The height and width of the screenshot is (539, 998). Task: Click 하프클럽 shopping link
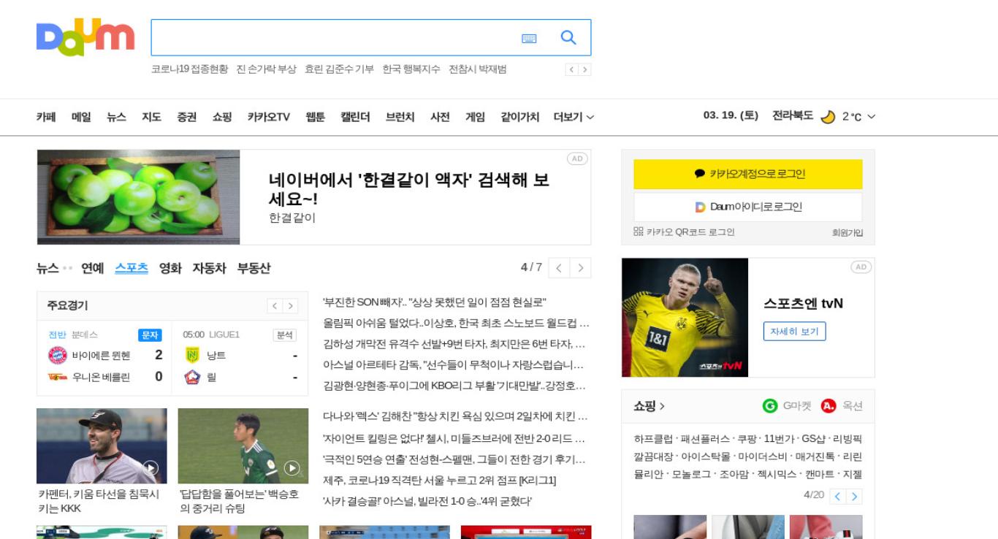pos(653,439)
